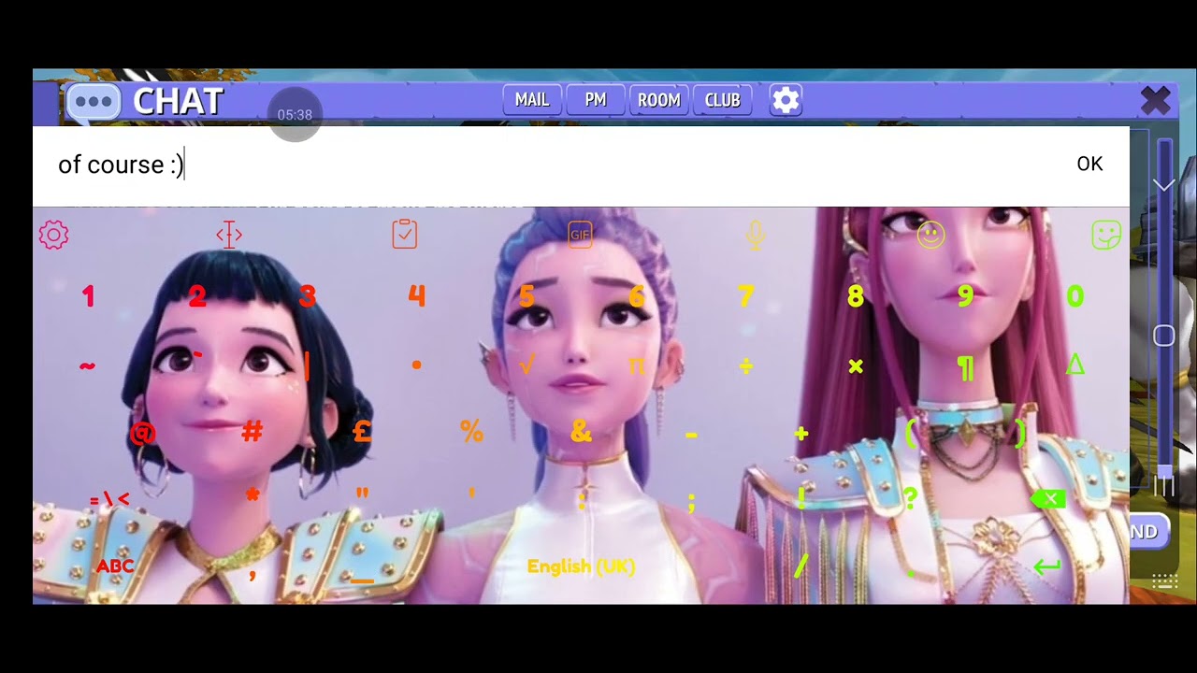Click the text field containing "of course :)"
Viewport: 1197px width, 673px height.
click(581, 165)
